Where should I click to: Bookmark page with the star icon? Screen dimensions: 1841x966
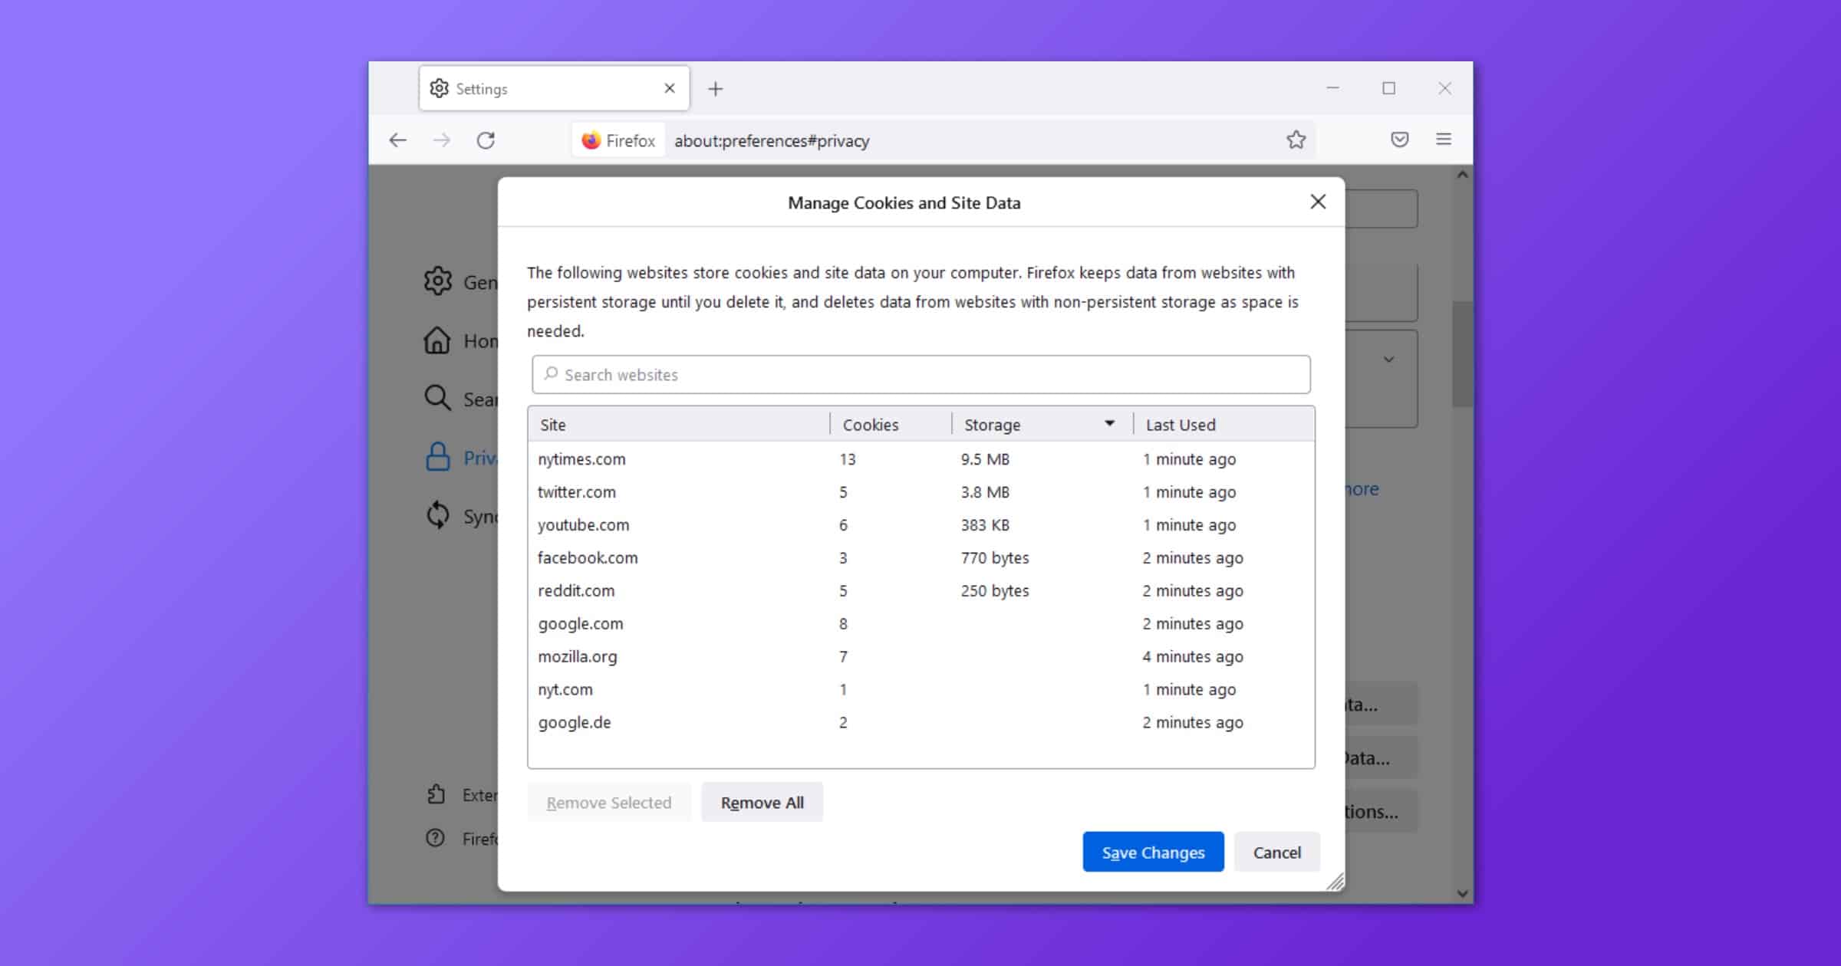coord(1296,140)
